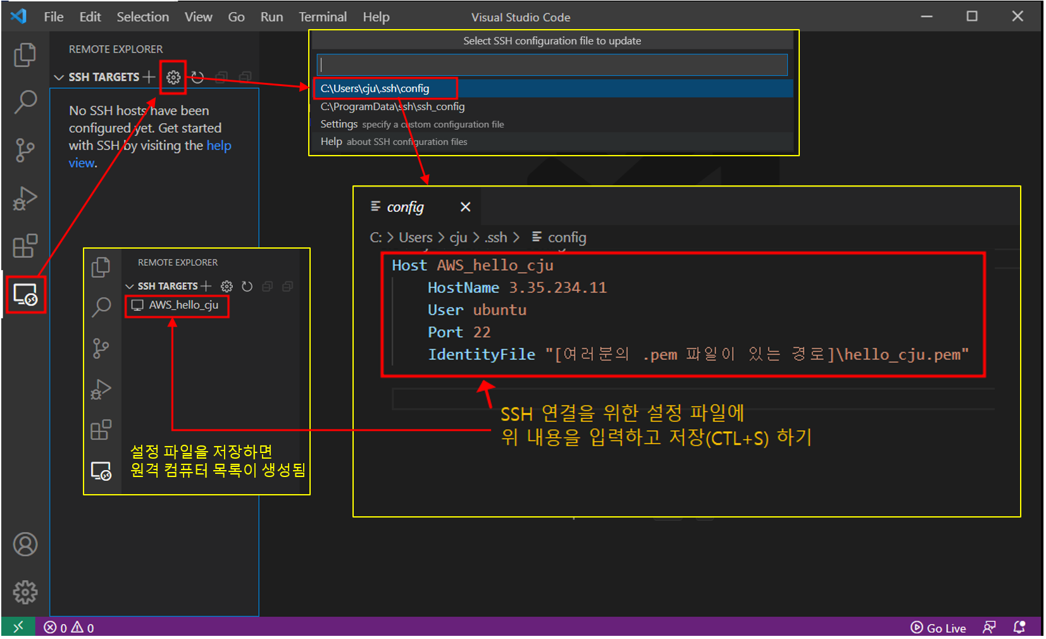Viewport: 1046px width, 639px height.
Task: Open errors and warnings count in status bar
Action: pyautogui.click(x=69, y=628)
